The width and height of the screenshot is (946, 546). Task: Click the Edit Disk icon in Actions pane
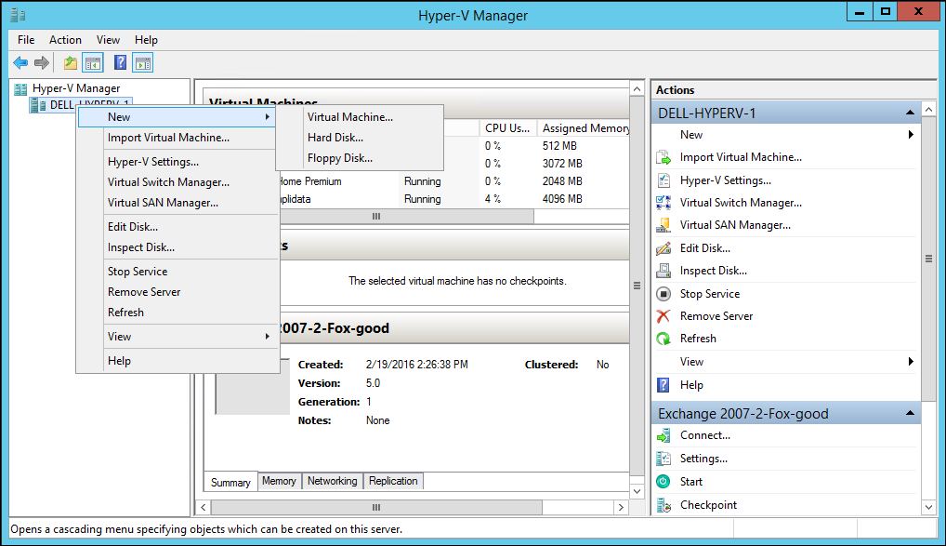(664, 248)
